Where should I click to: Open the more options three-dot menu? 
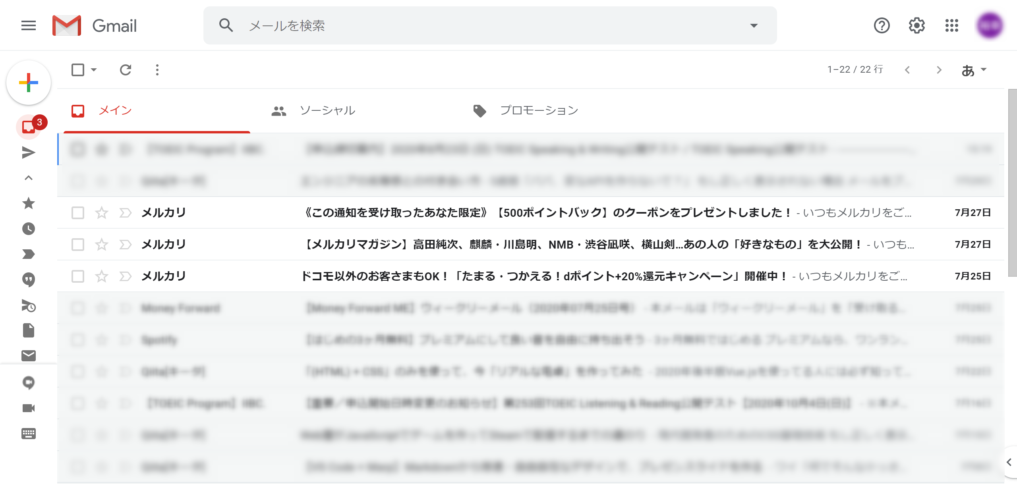click(x=157, y=70)
